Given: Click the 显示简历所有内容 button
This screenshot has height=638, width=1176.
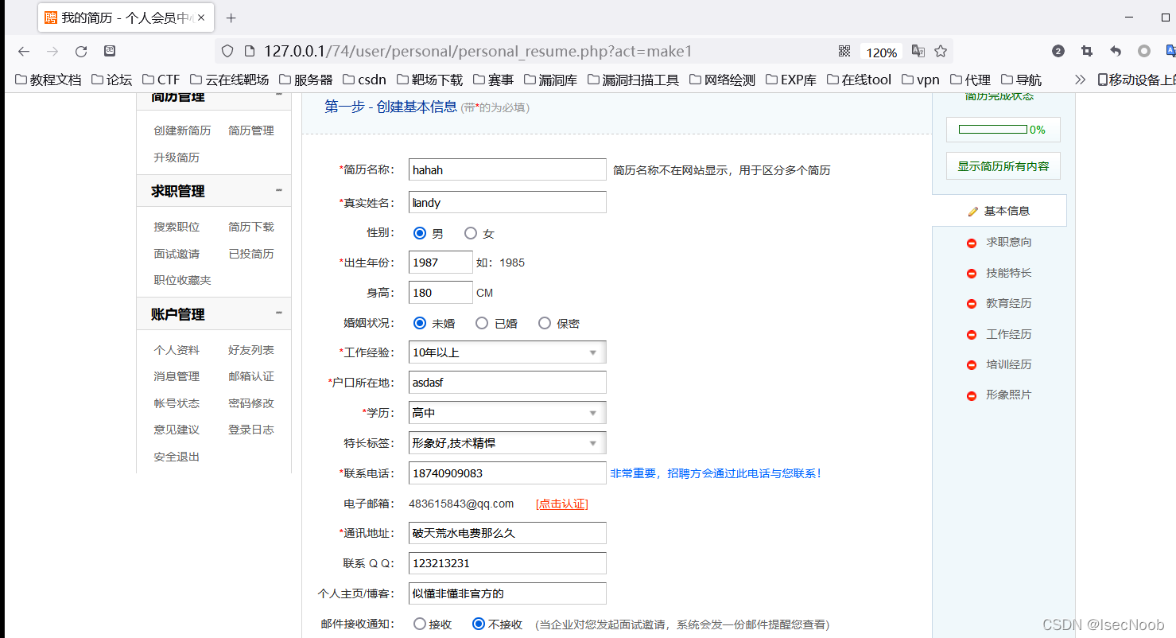Looking at the screenshot, I should click(1003, 165).
